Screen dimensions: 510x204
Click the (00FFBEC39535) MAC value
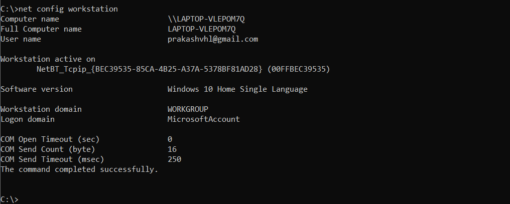pos(299,69)
